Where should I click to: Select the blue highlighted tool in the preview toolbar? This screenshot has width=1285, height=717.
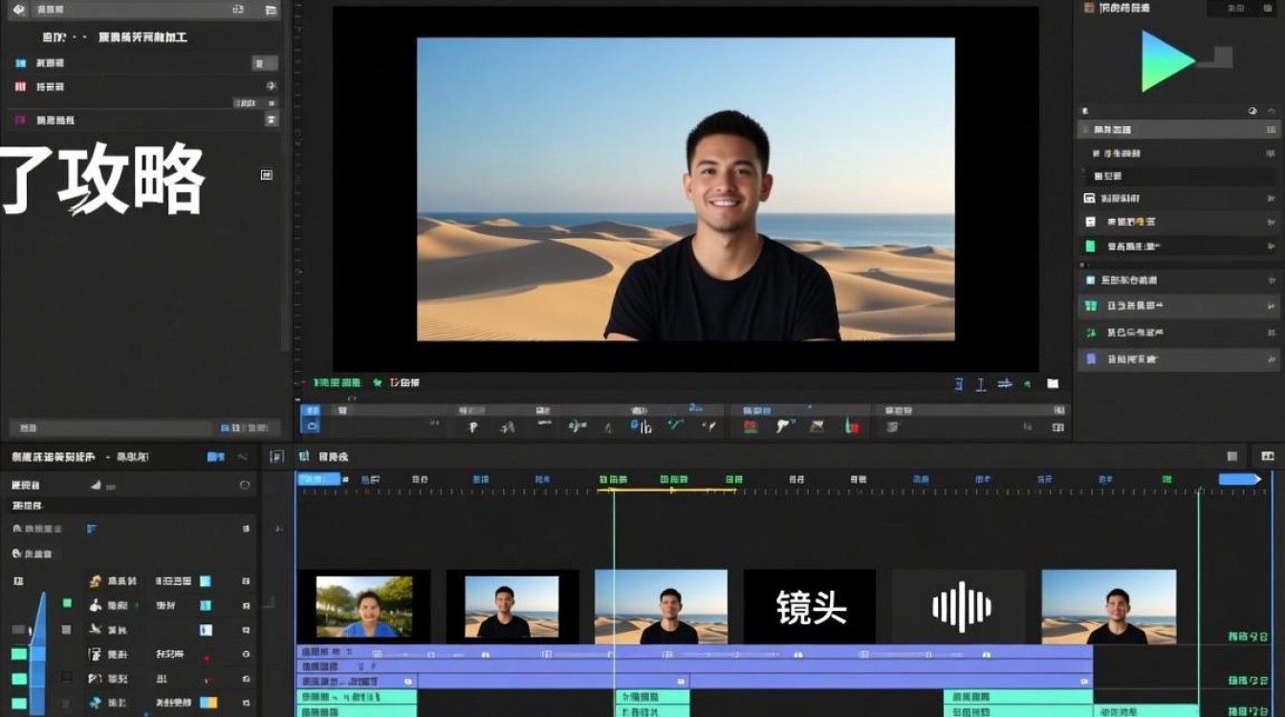[x=311, y=419]
